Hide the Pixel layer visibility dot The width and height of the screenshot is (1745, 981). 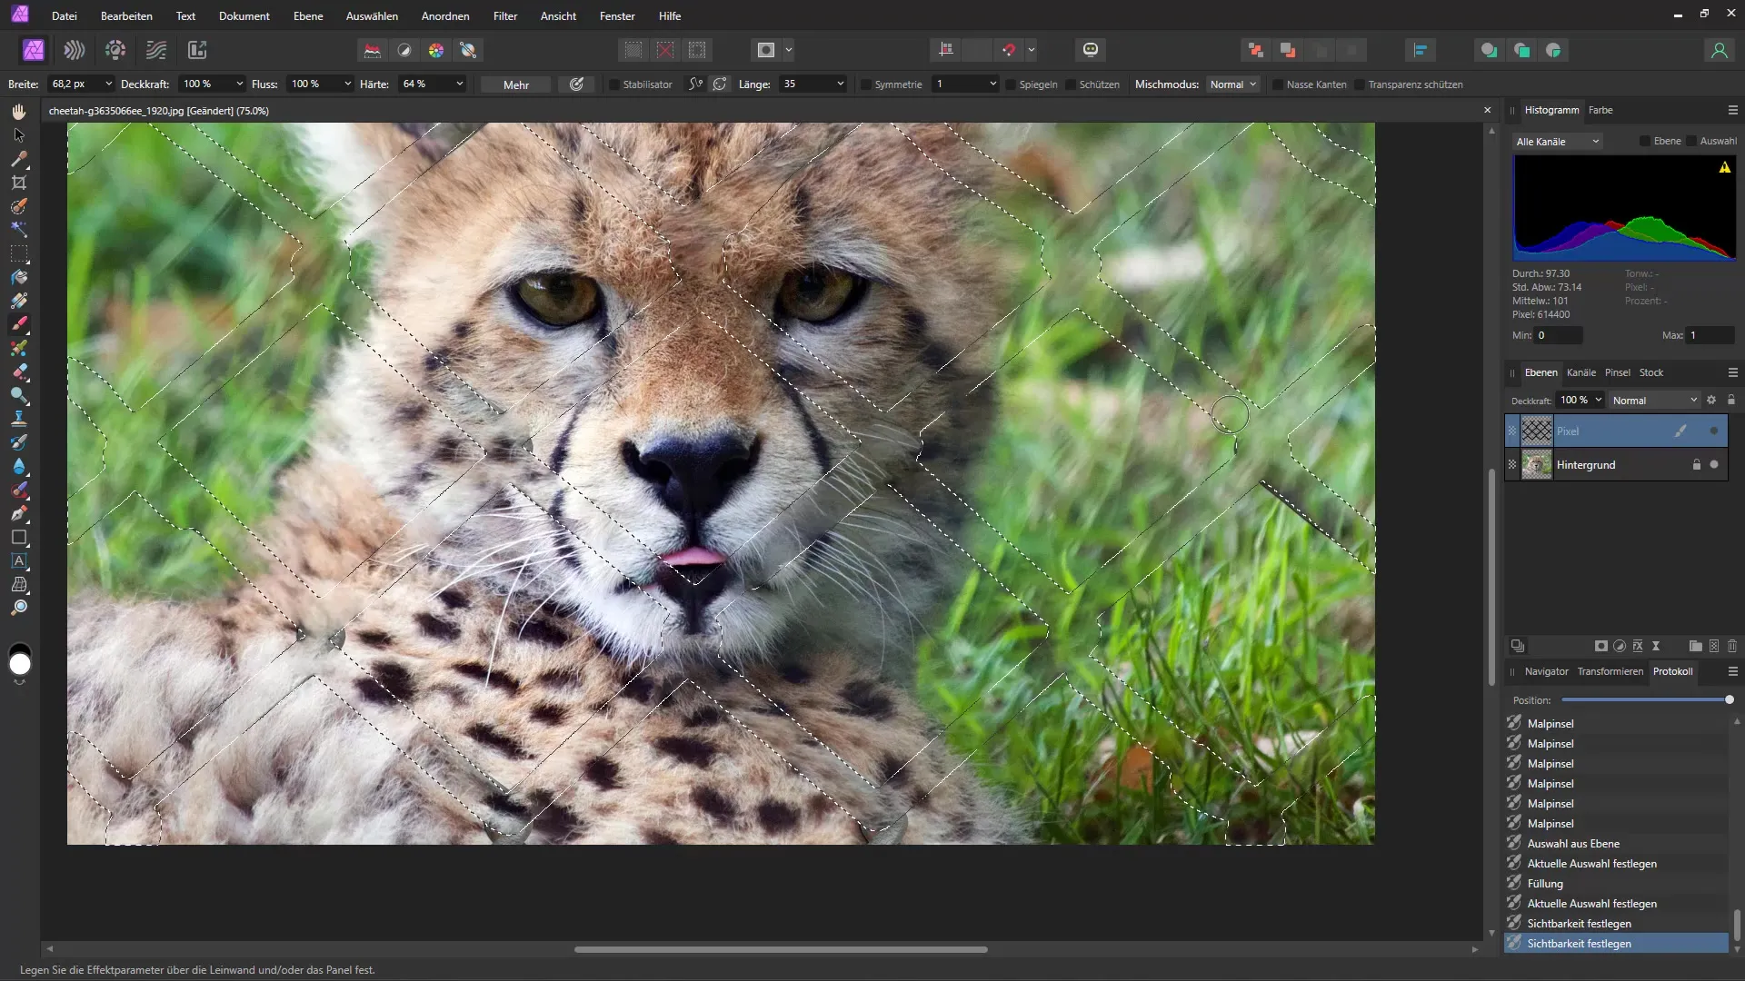pos(1714,431)
